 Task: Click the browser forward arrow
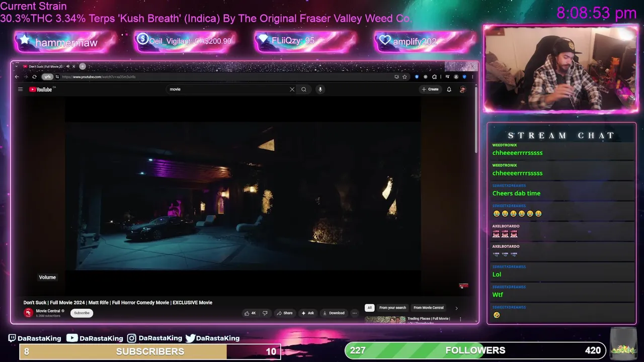click(x=26, y=77)
